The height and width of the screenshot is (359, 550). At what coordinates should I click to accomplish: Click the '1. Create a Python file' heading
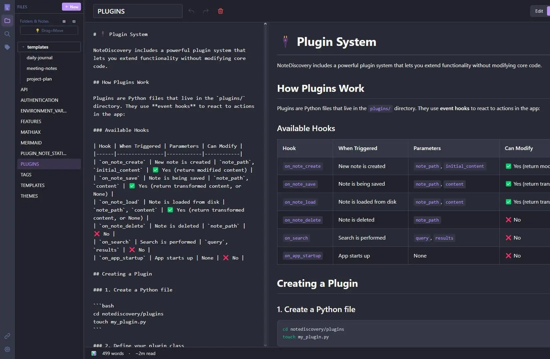tap(316, 309)
